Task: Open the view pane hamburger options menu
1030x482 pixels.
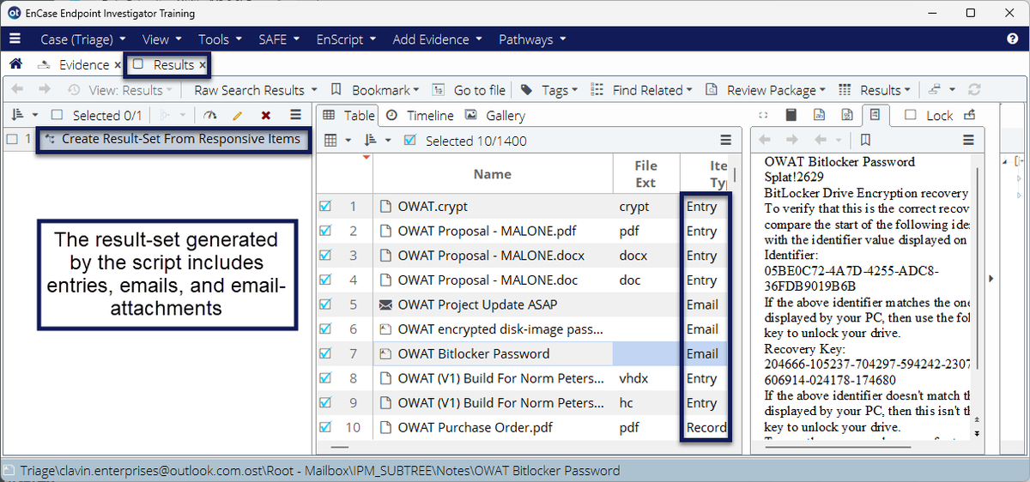Action: 968,140
